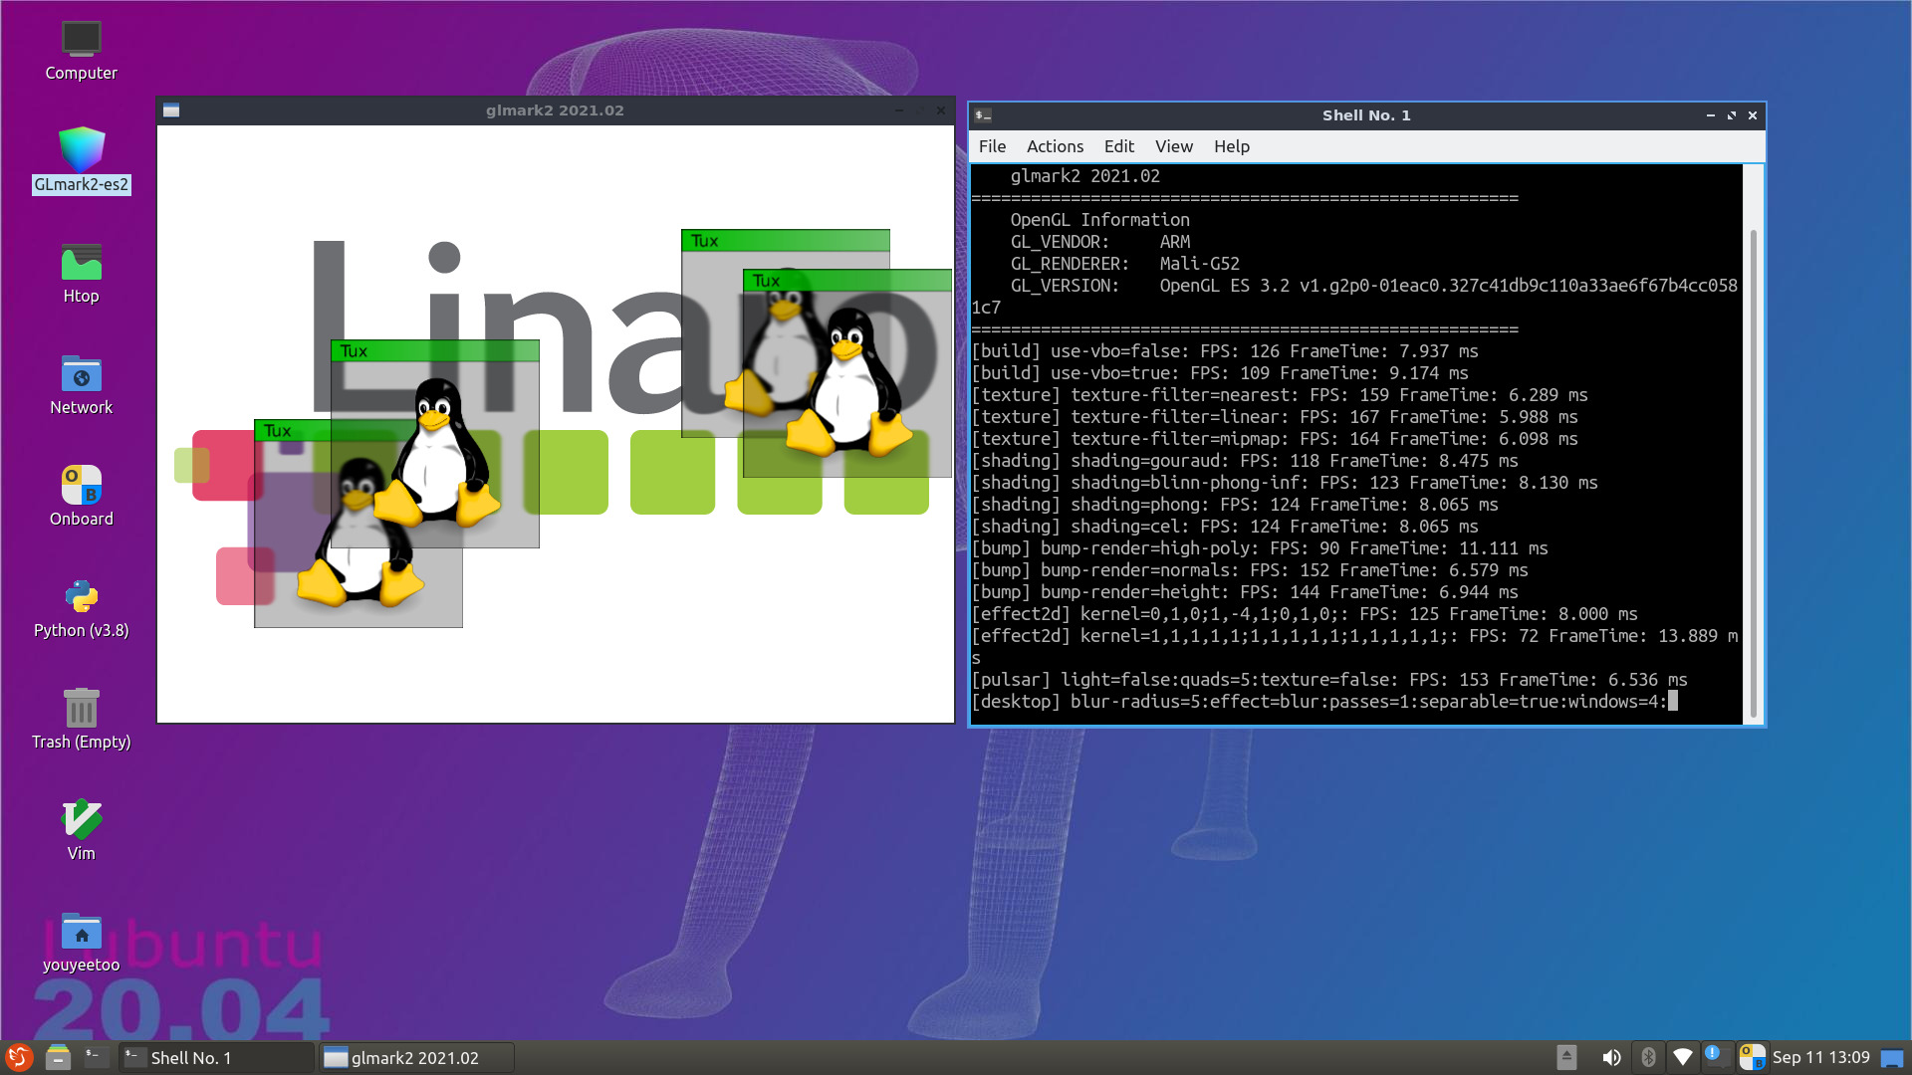Open the Trash (Empty) desktop icon

tap(81, 720)
